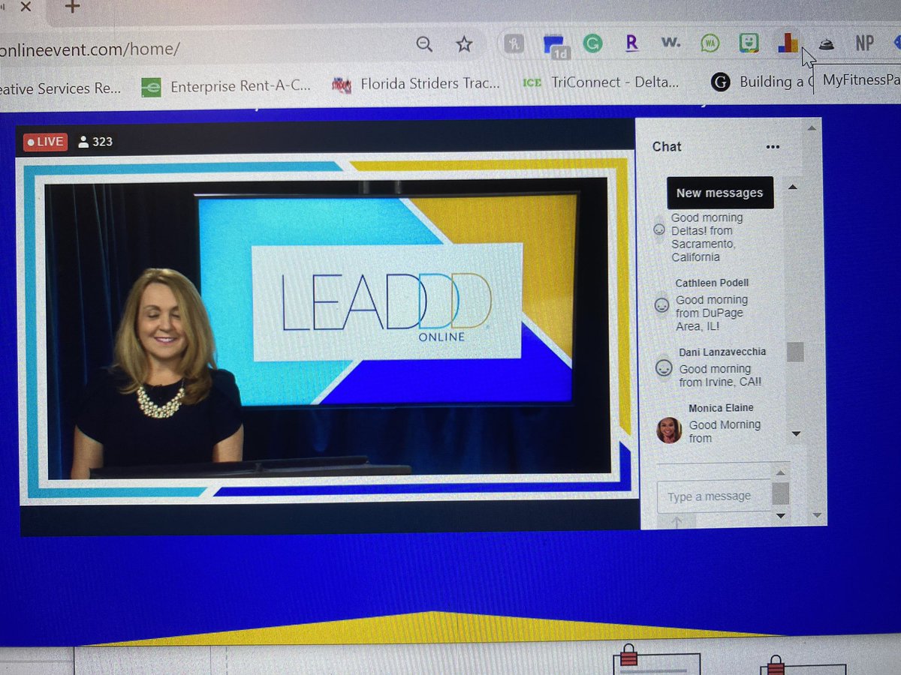Click chat list scroll up arrow
Viewport: 901px width, 675px height.
point(793,187)
